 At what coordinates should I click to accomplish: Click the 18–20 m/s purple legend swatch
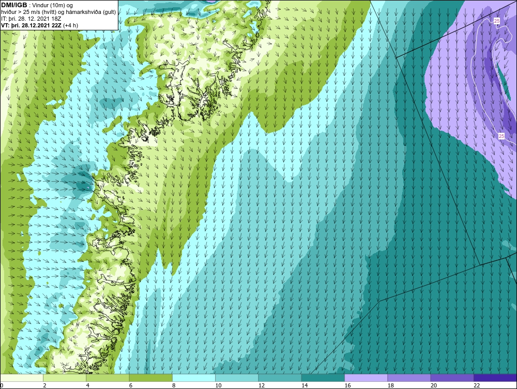point(409,378)
